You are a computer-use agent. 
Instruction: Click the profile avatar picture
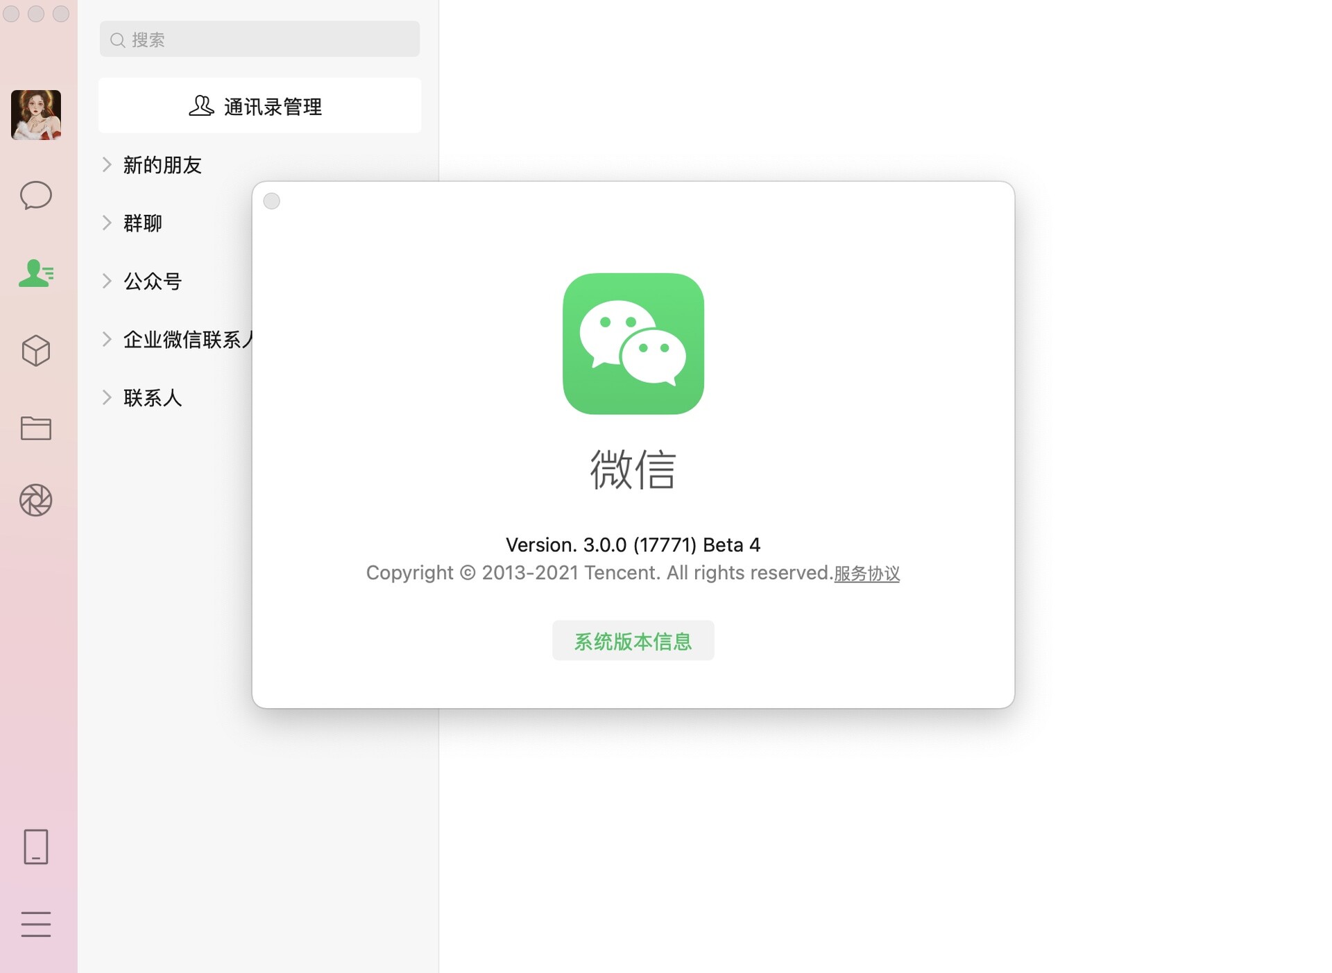point(36,115)
